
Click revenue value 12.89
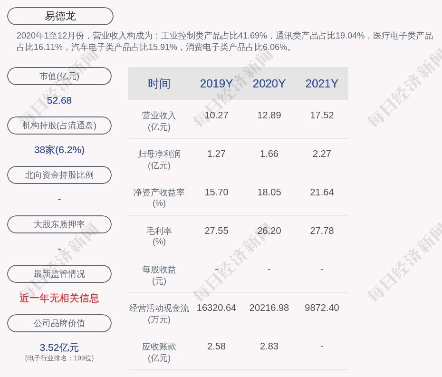pyautogui.click(x=269, y=115)
